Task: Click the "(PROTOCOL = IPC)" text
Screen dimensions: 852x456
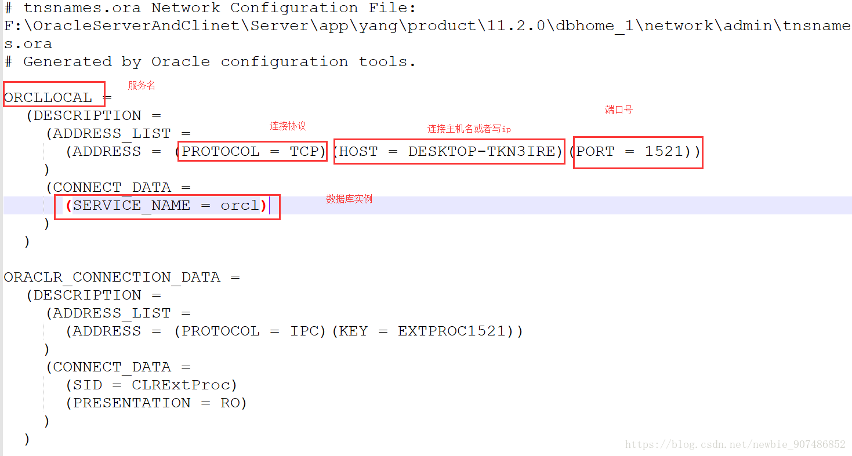Action: pyautogui.click(x=251, y=331)
